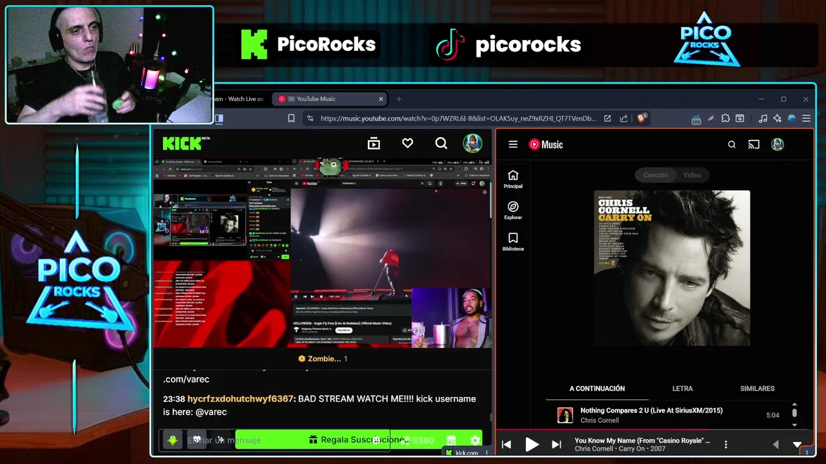
Task: Skip to previous track
Action: 507,444
